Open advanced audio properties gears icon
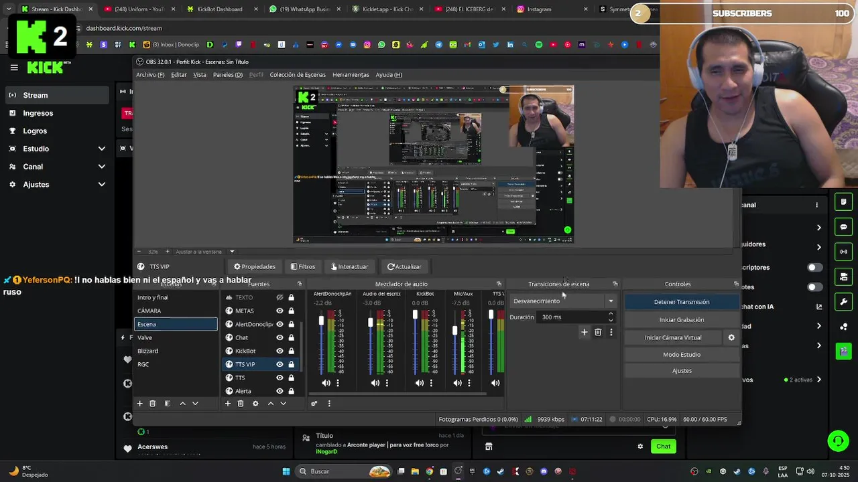The height and width of the screenshot is (482, 858). [314, 404]
